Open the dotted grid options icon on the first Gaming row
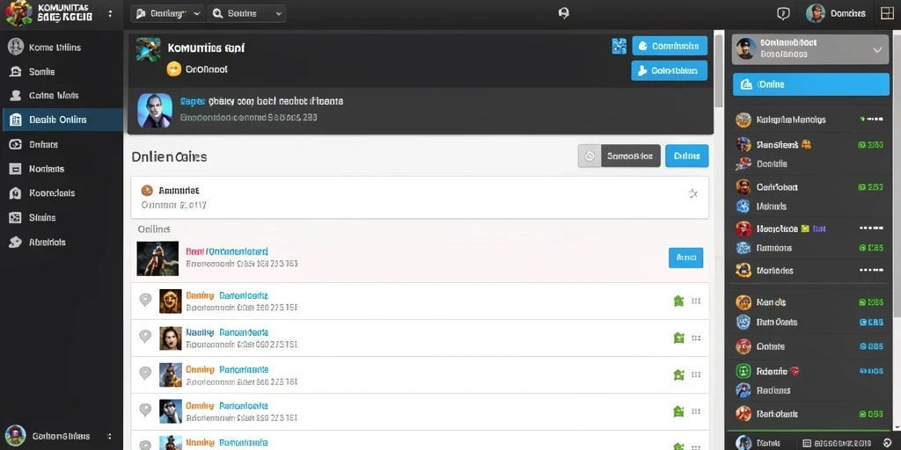901x450 pixels. pos(696,301)
